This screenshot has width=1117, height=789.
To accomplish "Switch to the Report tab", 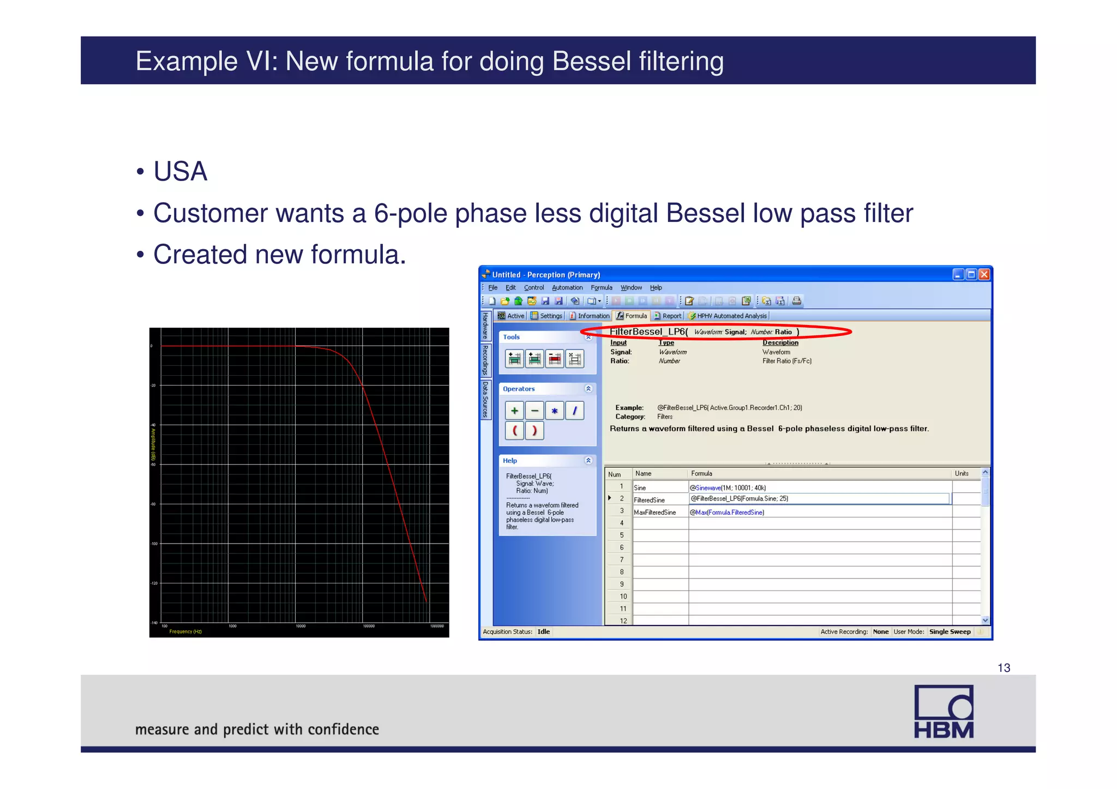I will point(668,316).
